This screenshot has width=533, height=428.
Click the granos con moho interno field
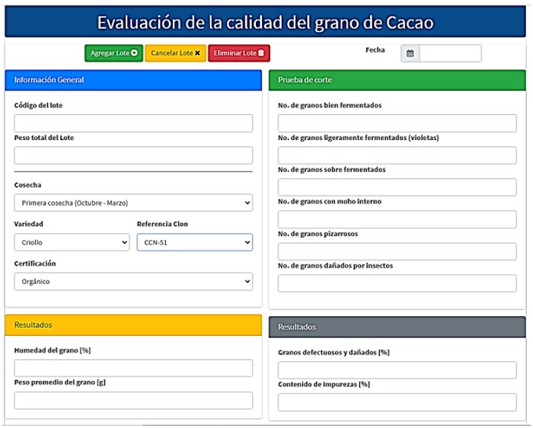tap(397, 219)
